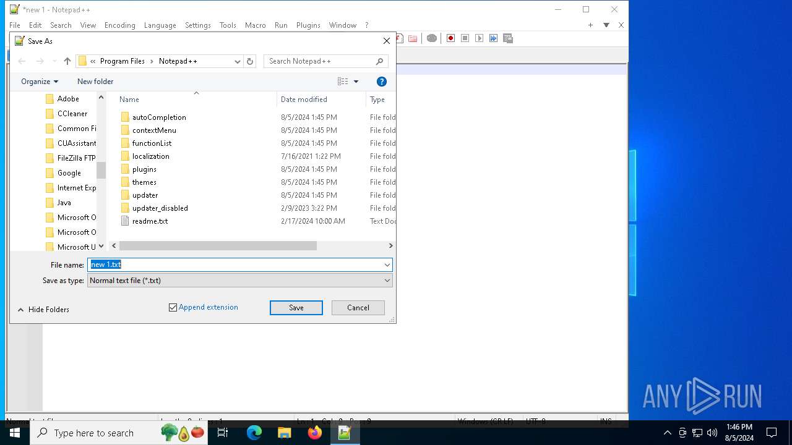Select the plugins folder
The image size is (792, 445).
(x=144, y=169)
